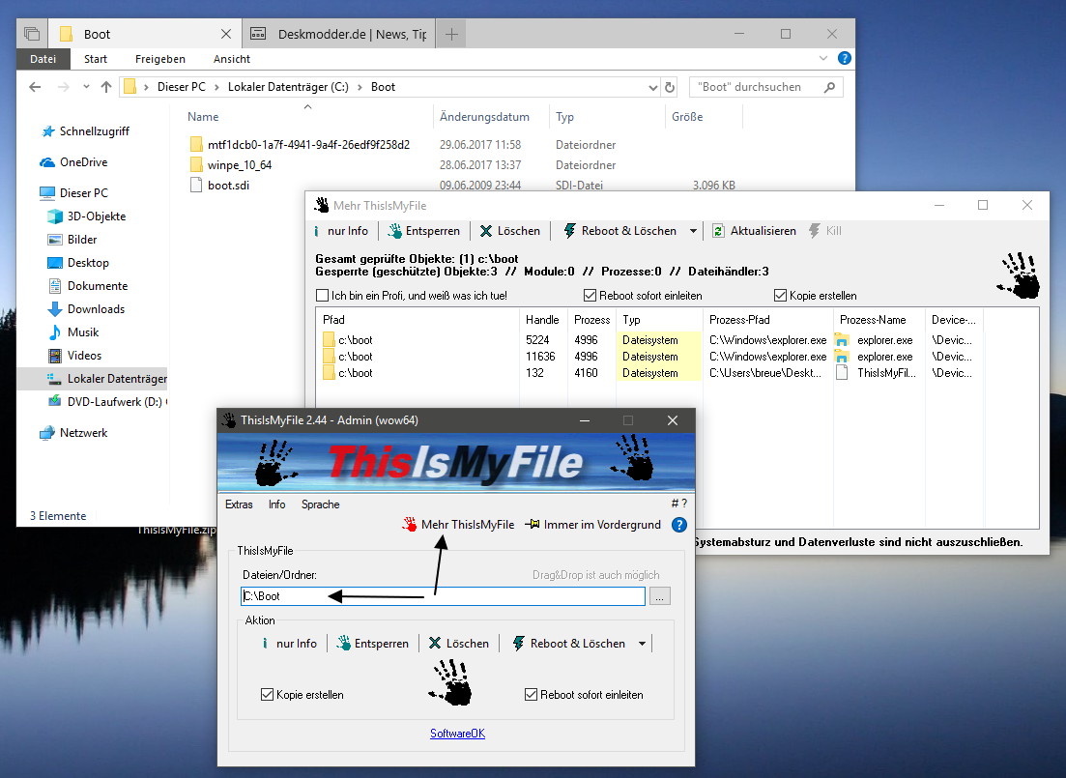This screenshot has width=1066, height=778.
Task: Click the '# ?' menu item
Action: (679, 504)
